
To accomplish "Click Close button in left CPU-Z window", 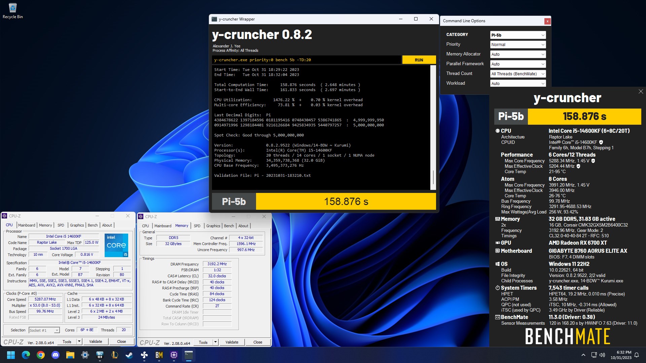I will (121, 341).
